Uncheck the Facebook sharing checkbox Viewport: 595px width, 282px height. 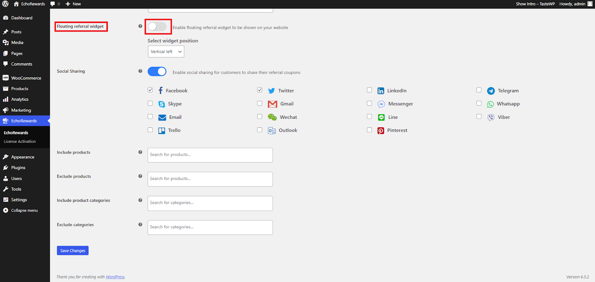coord(150,90)
